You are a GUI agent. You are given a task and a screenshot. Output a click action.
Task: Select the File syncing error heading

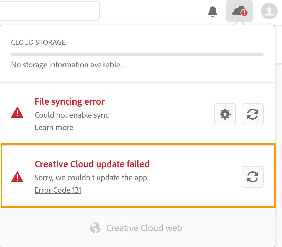pos(70,101)
